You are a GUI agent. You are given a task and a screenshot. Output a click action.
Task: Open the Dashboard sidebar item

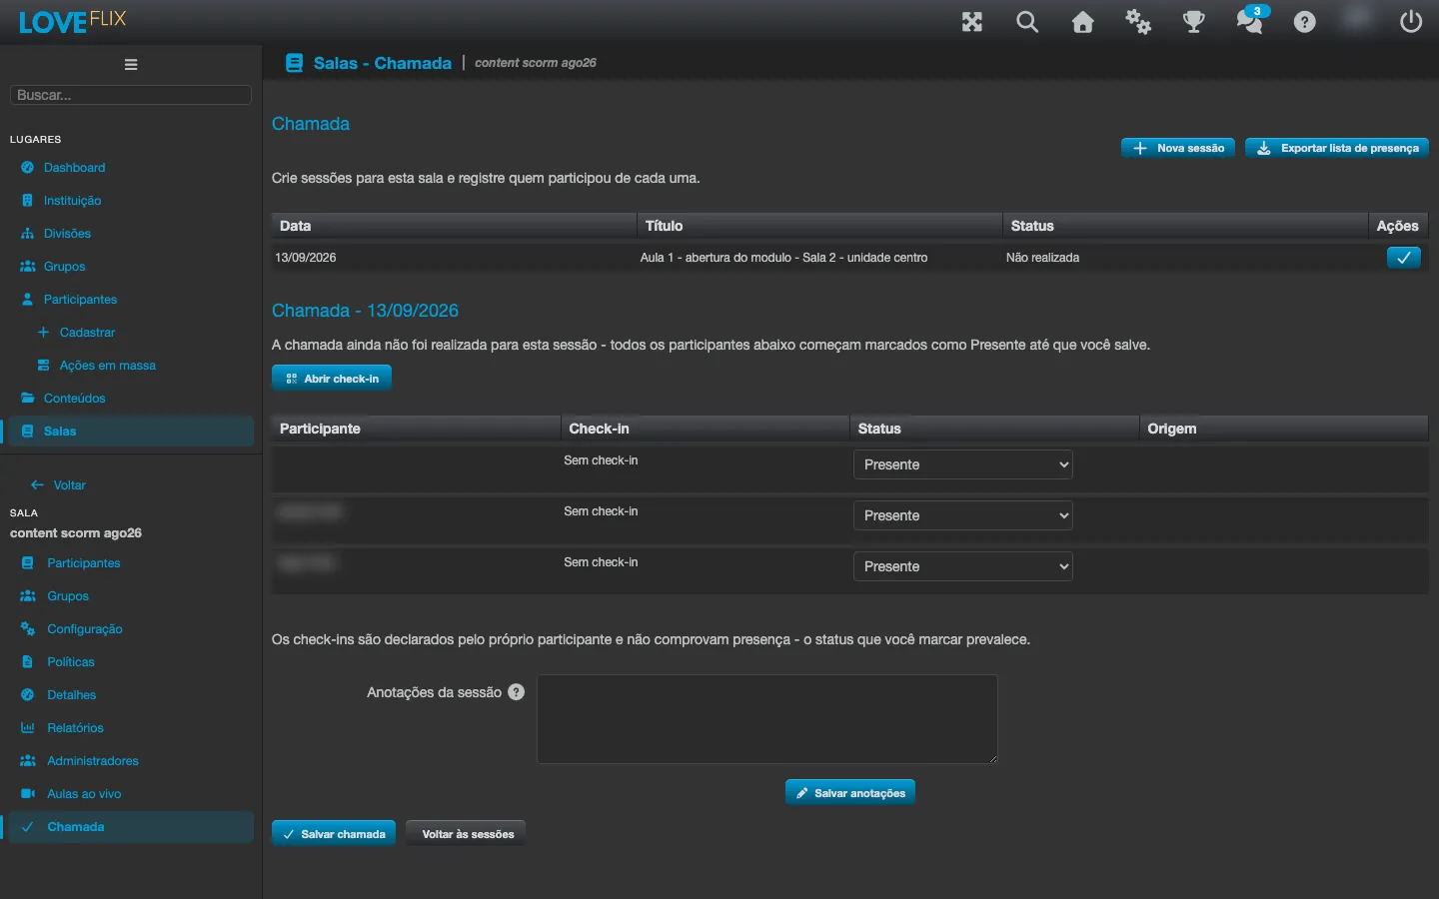pos(74,168)
